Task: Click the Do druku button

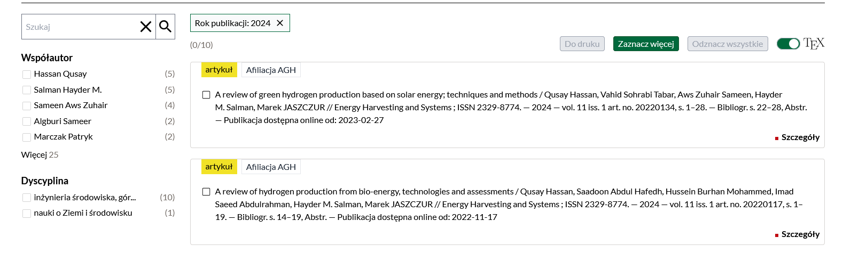Action: click(x=582, y=44)
